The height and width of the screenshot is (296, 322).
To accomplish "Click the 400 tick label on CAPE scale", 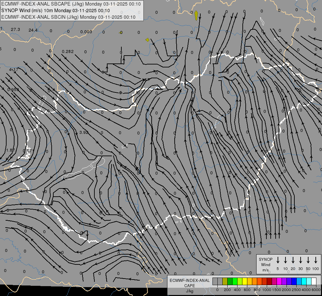I will (x=237, y=290).
